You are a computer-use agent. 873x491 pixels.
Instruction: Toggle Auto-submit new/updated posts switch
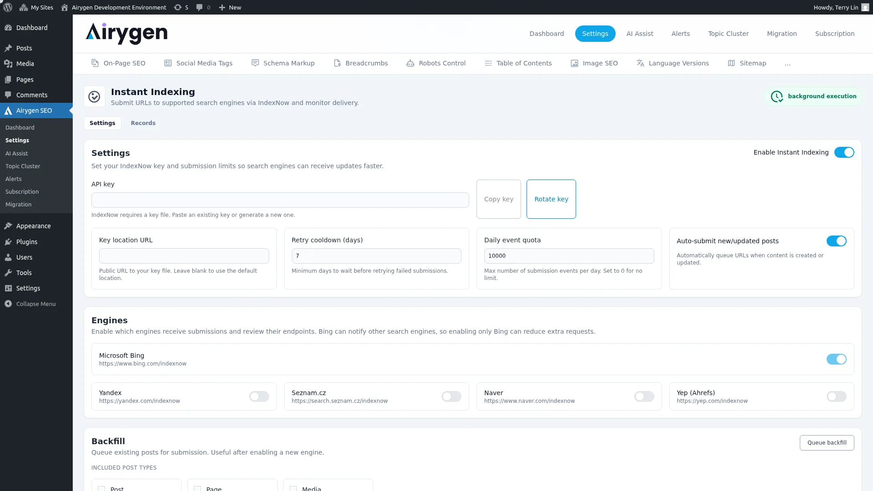pyautogui.click(x=836, y=241)
